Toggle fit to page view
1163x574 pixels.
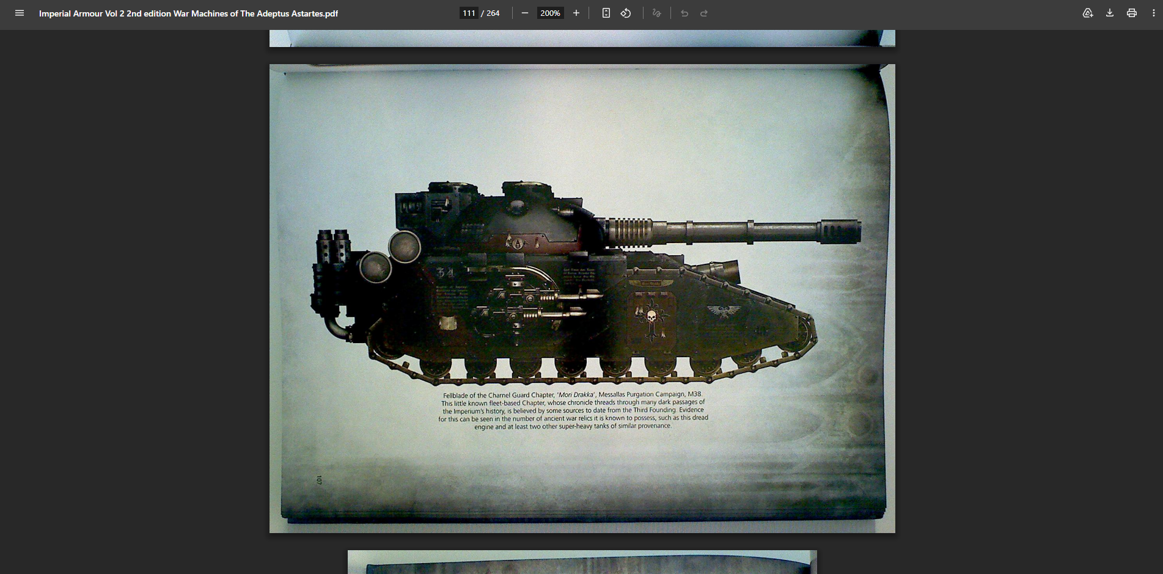(x=606, y=13)
